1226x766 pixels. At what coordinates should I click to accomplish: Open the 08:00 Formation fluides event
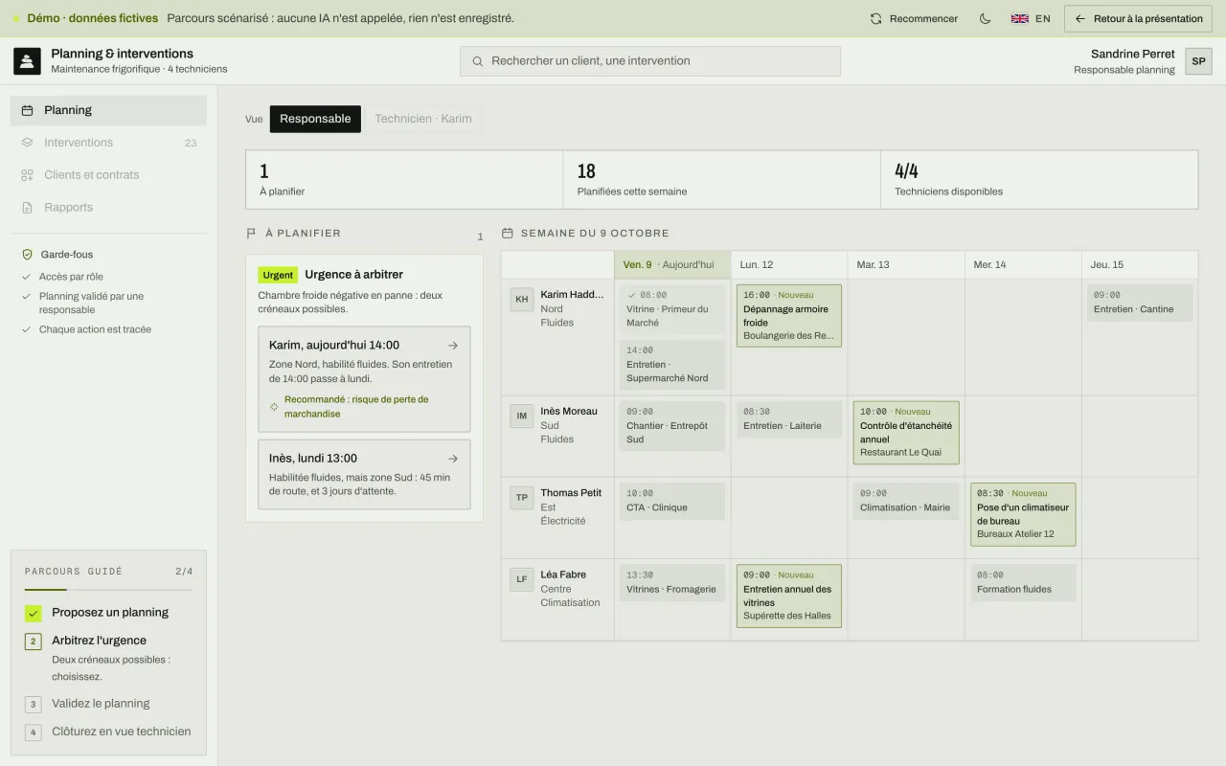coord(1023,582)
